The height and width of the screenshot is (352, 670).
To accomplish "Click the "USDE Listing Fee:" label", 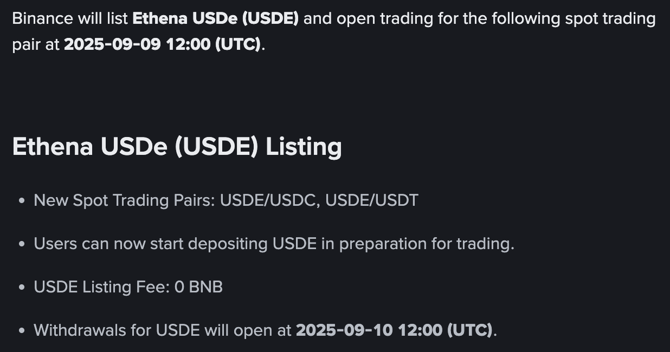I will [x=102, y=287].
